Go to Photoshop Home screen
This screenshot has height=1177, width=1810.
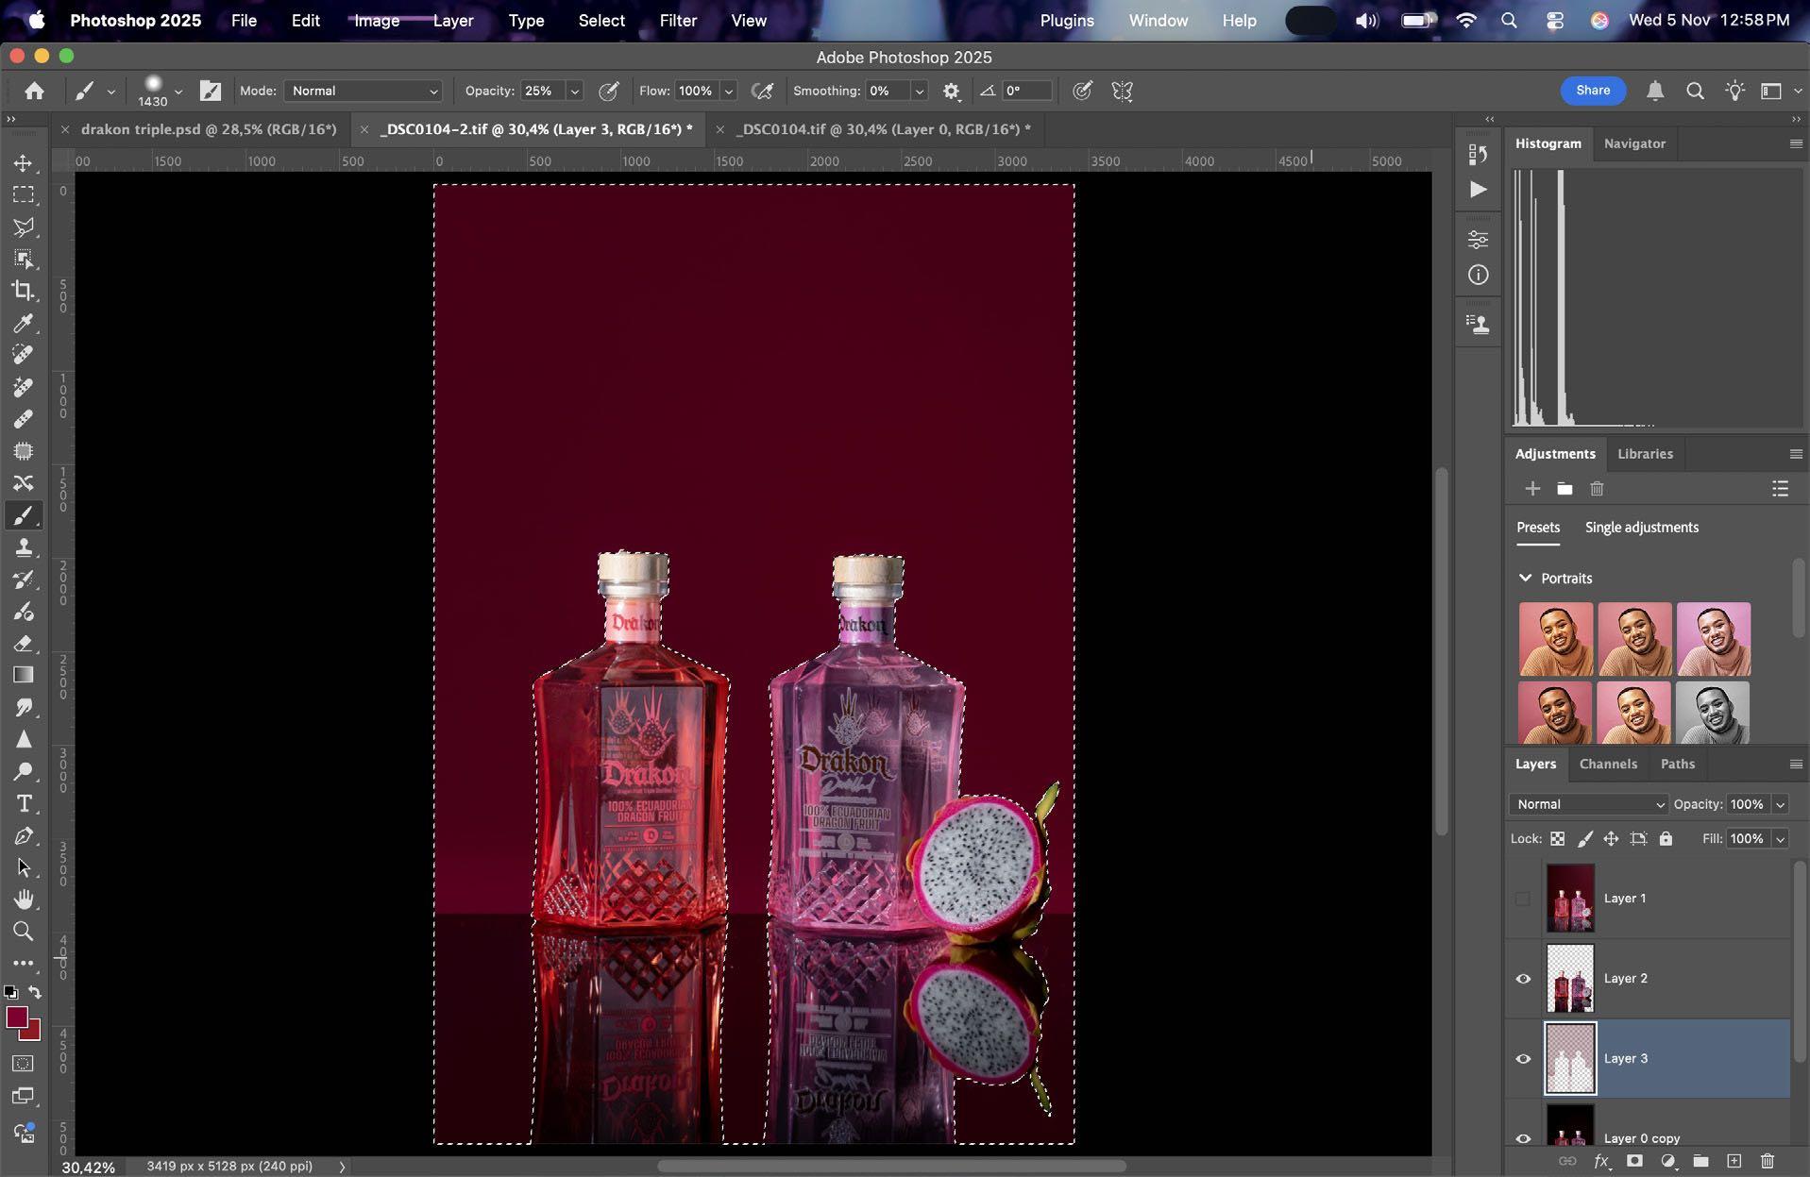point(35,91)
